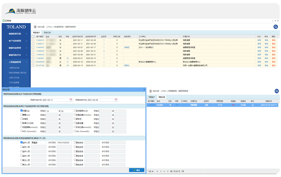Close the 预警设置 dialog with the X
This screenshot has width=281, height=177.
(x=144, y=90)
